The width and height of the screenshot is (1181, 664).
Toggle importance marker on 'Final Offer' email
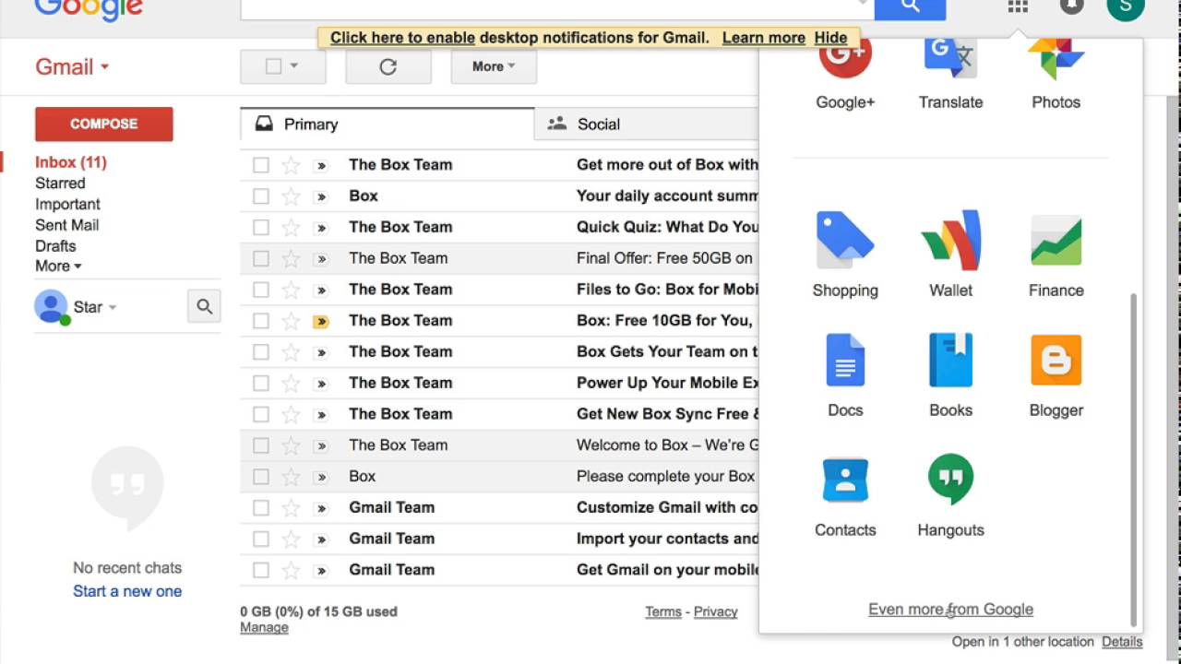(321, 259)
